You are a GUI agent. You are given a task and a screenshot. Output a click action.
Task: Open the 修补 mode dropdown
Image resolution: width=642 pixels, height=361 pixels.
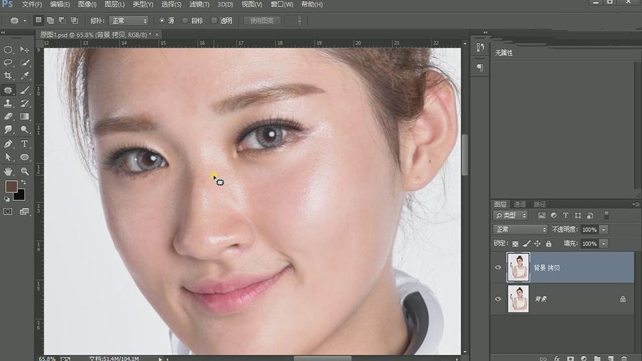pos(128,21)
